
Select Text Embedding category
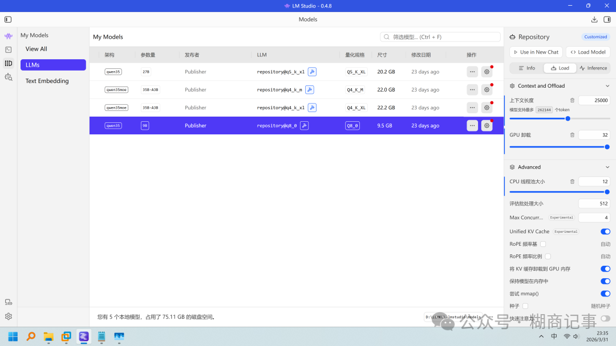click(x=47, y=81)
